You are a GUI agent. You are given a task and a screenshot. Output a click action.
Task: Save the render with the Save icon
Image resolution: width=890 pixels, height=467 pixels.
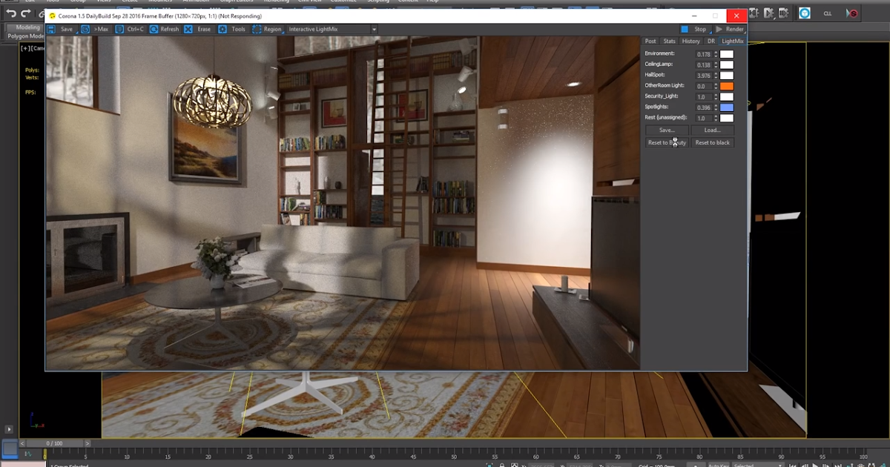point(51,29)
